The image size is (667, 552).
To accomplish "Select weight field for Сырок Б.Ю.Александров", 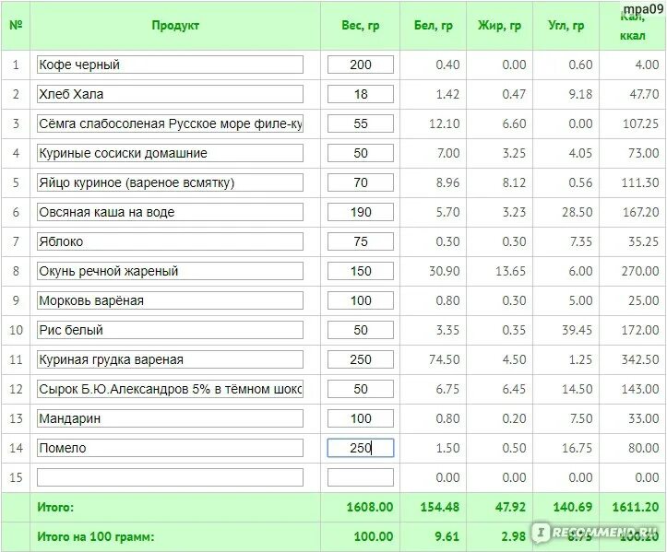I will (x=361, y=389).
